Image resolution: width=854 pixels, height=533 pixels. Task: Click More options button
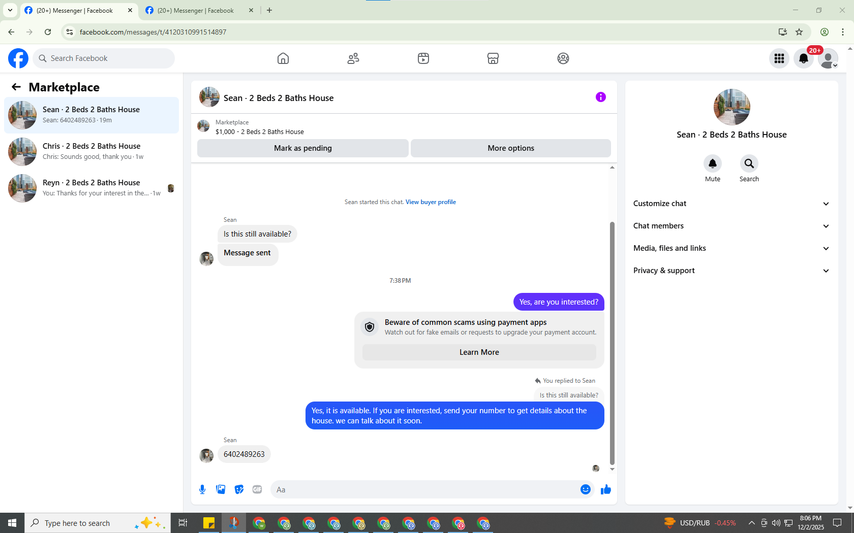pos(511,148)
